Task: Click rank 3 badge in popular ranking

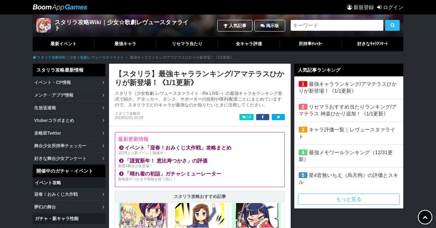Action: [303, 130]
